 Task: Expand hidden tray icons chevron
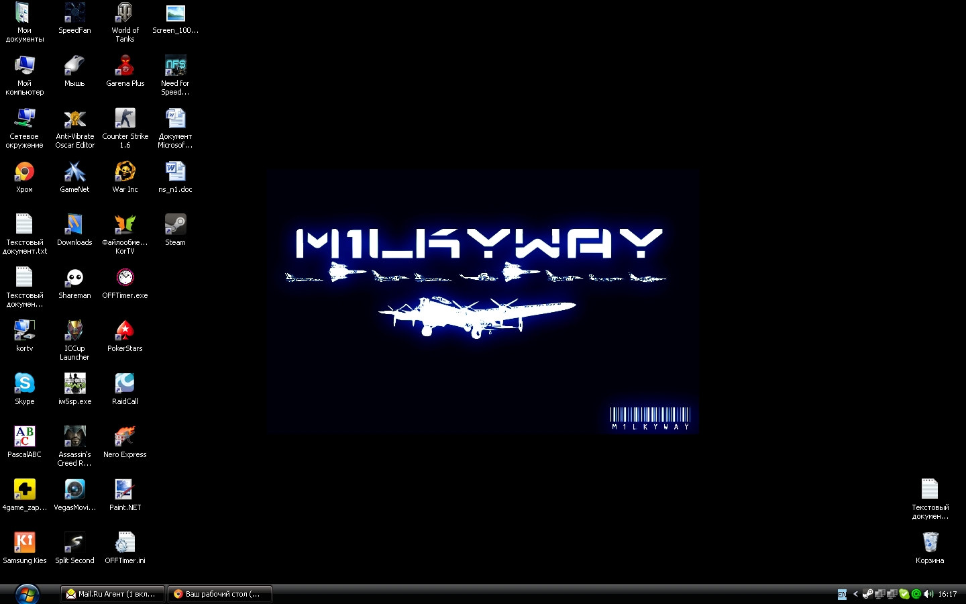point(855,594)
